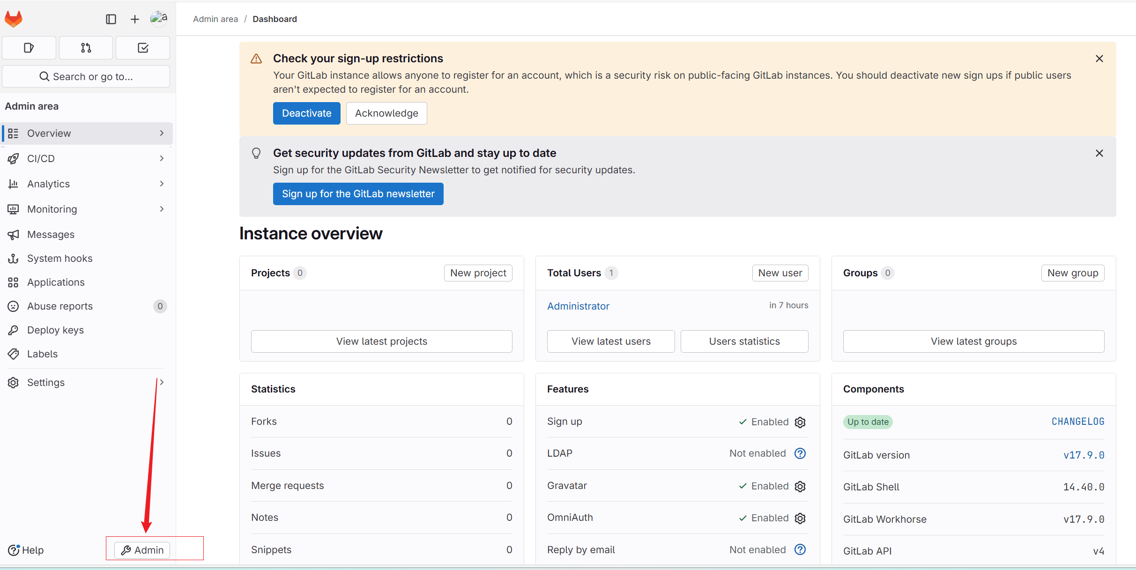The width and height of the screenshot is (1136, 570).
Task: Click the New group button
Action: coord(1073,273)
